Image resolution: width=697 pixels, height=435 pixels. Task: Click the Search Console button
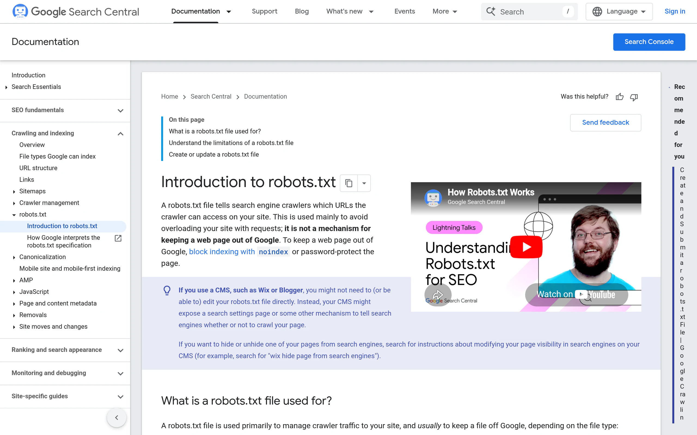(x=649, y=42)
